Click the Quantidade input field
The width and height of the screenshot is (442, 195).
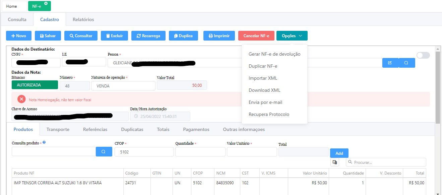(x=200, y=152)
